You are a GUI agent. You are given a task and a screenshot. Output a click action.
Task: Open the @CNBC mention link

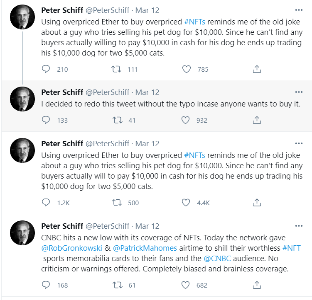coord(217,258)
